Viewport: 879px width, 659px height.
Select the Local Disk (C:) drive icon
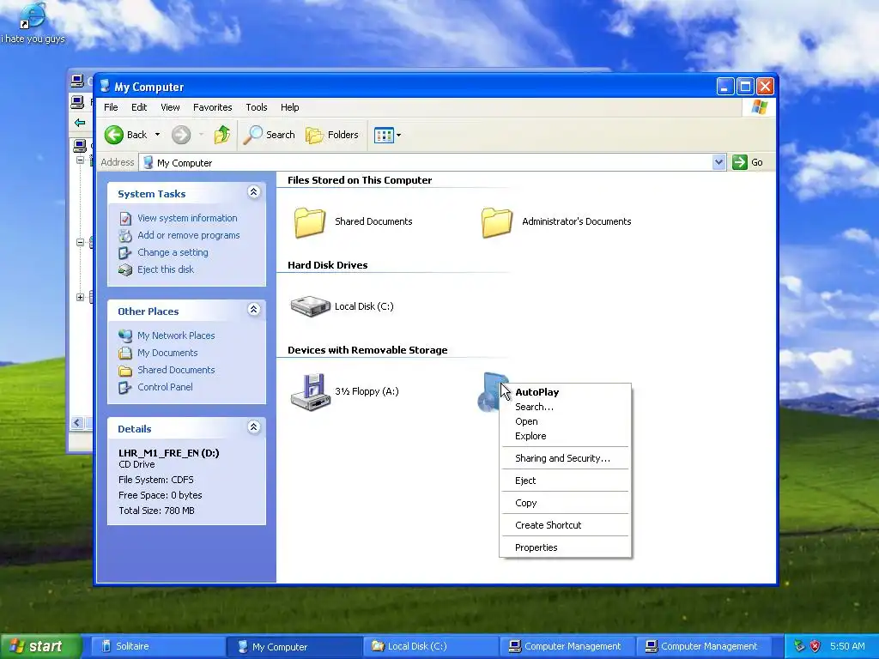(x=311, y=306)
